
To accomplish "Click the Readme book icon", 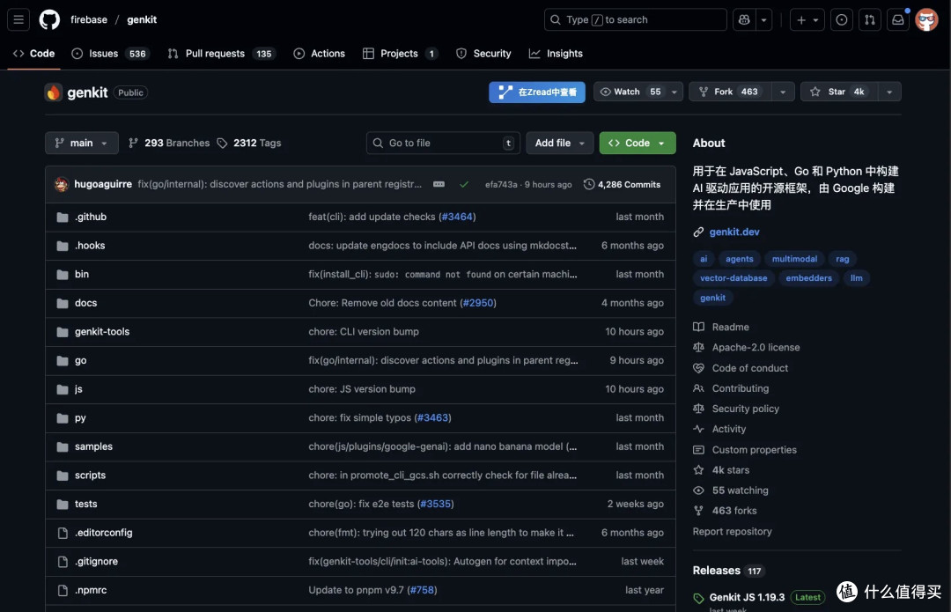I will [x=698, y=327].
